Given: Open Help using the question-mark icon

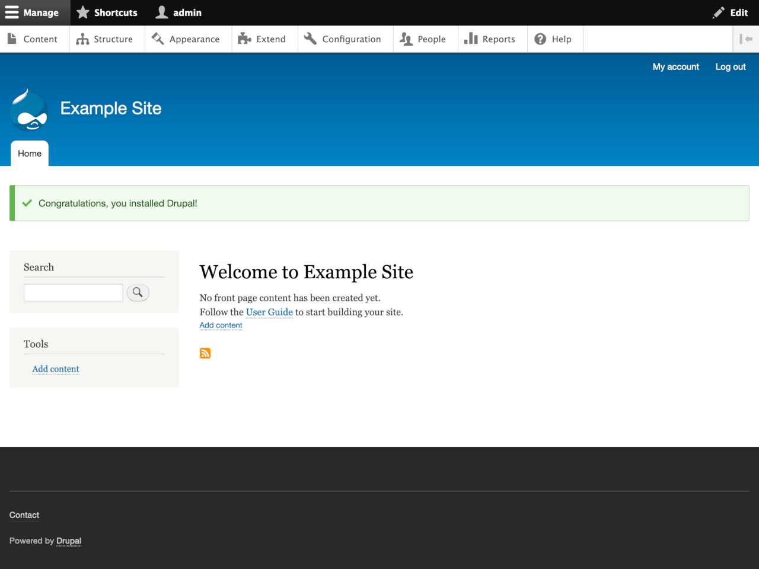Looking at the screenshot, I should [x=540, y=39].
